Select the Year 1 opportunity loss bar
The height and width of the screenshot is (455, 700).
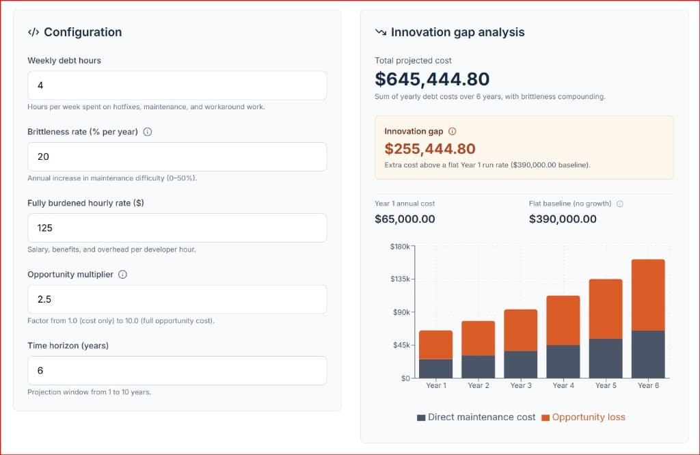point(435,345)
